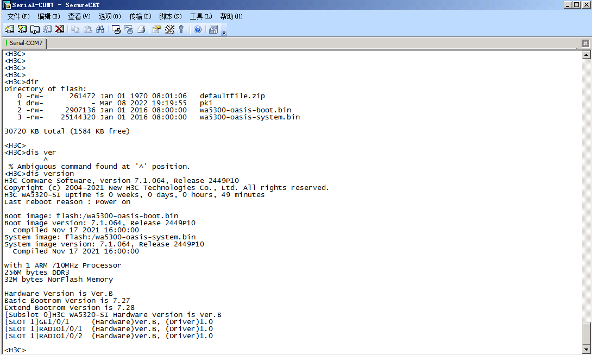Screen dimensions: 592x355
Task: Open the 脚本(S) menu
Action: (171, 16)
